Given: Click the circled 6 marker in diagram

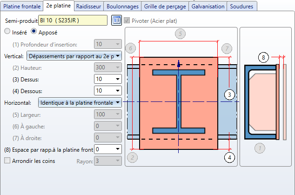Looking at the screenshot, I should tap(131, 48).
